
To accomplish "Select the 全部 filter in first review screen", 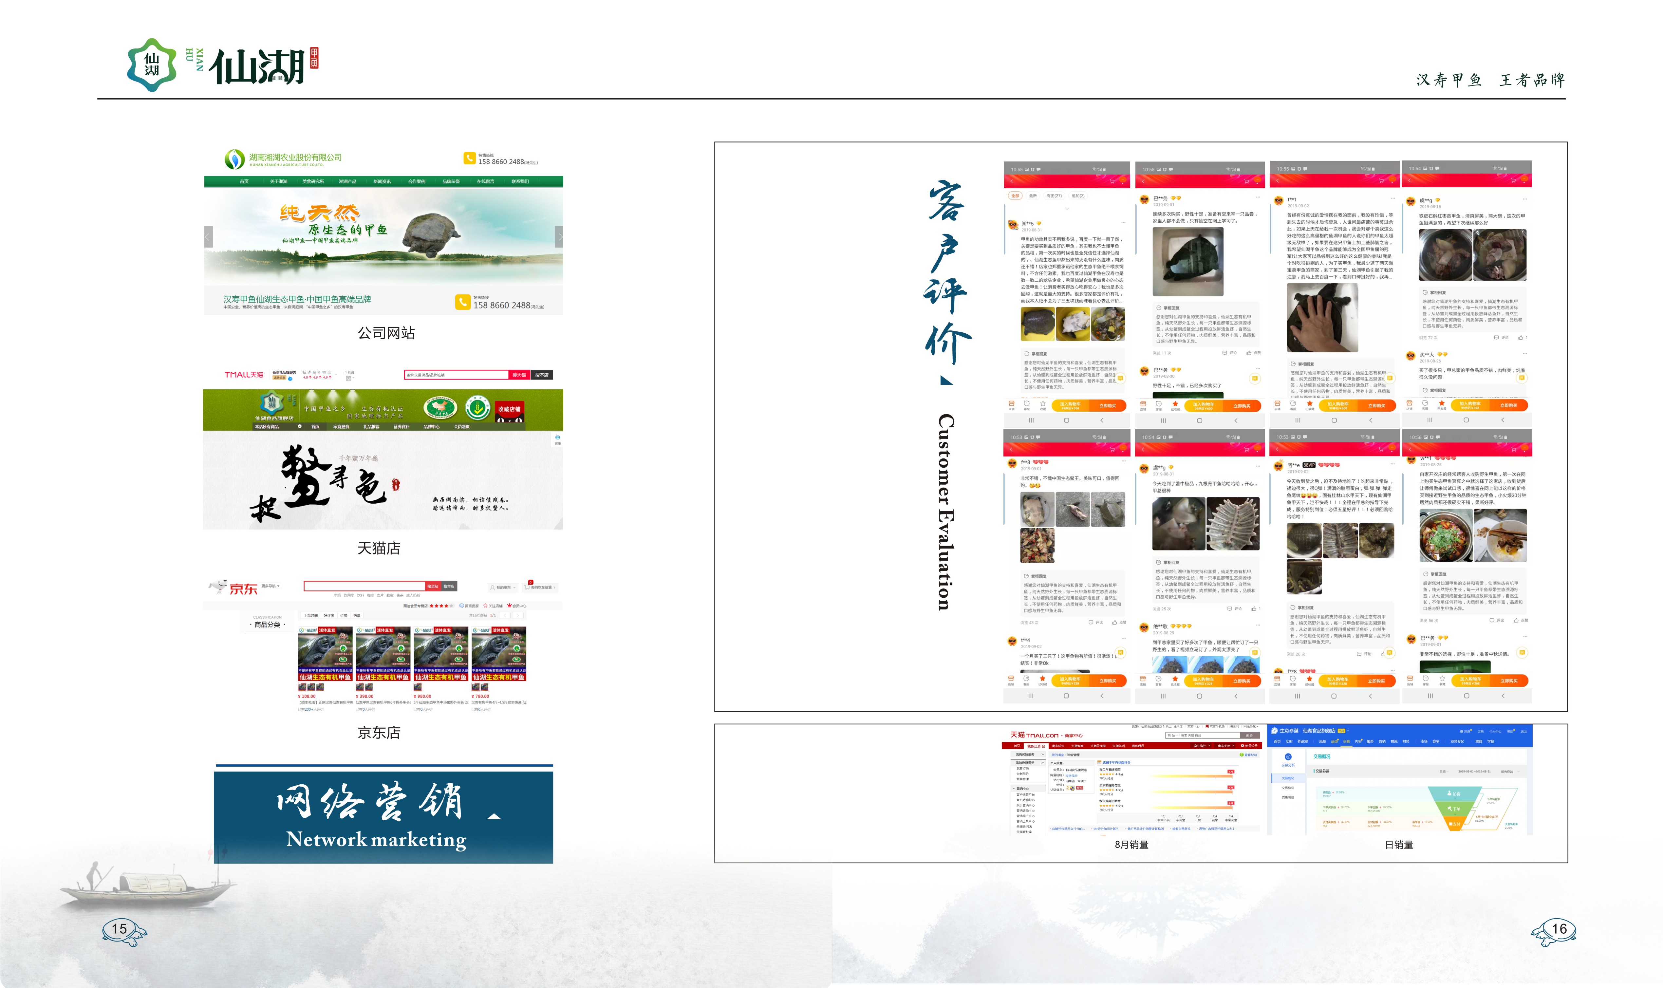I will [1015, 196].
